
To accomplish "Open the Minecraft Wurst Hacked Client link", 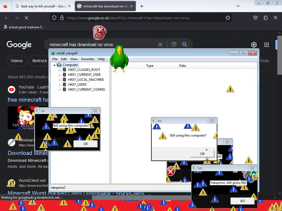I will (x=79, y=193).
